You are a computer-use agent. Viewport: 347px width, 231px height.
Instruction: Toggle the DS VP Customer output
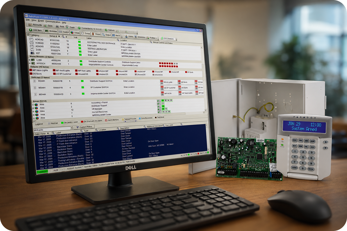click(54, 74)
